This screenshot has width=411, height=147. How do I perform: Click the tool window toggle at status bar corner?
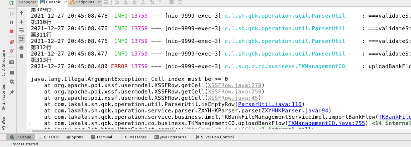(3, 144)
